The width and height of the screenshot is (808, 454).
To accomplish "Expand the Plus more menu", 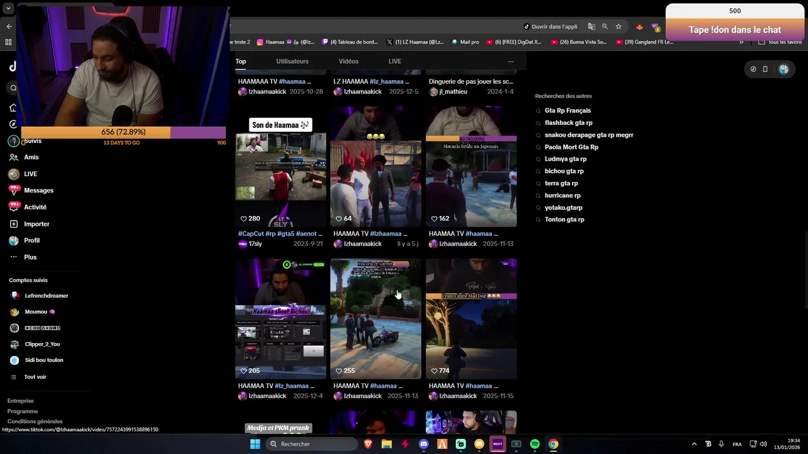I will coord(23,257).
